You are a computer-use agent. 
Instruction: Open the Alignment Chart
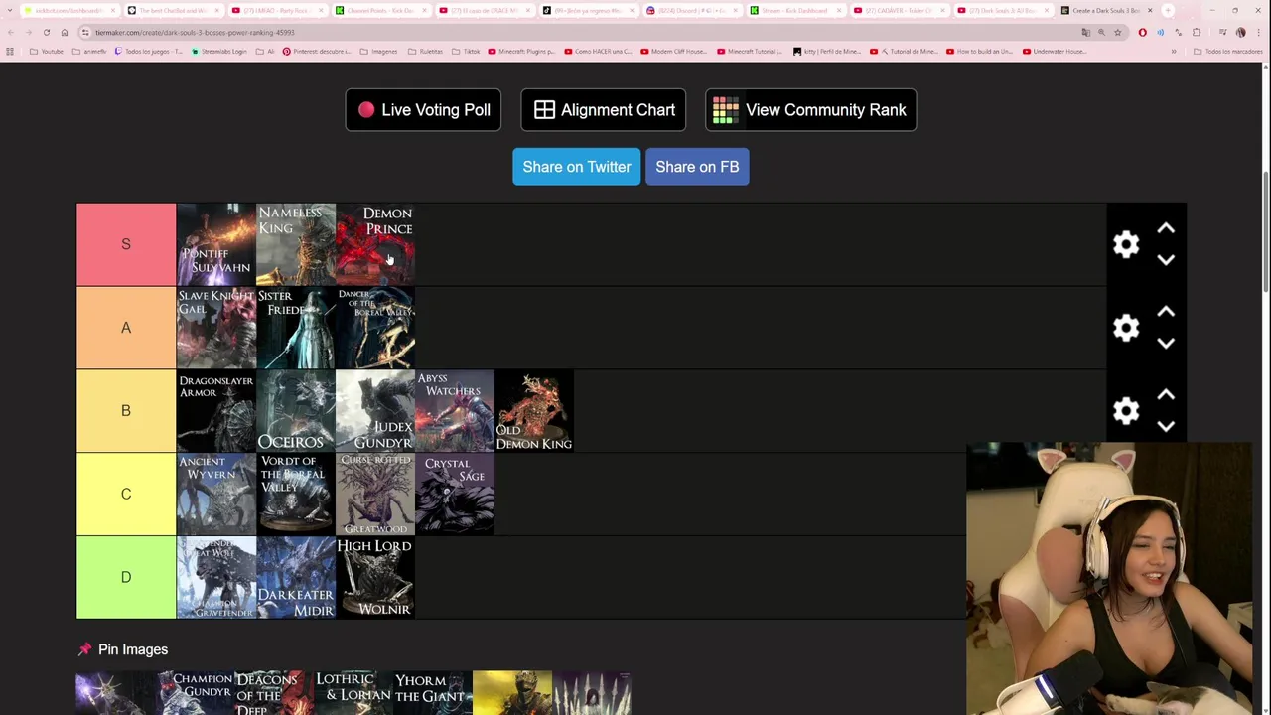coord(604,110)
